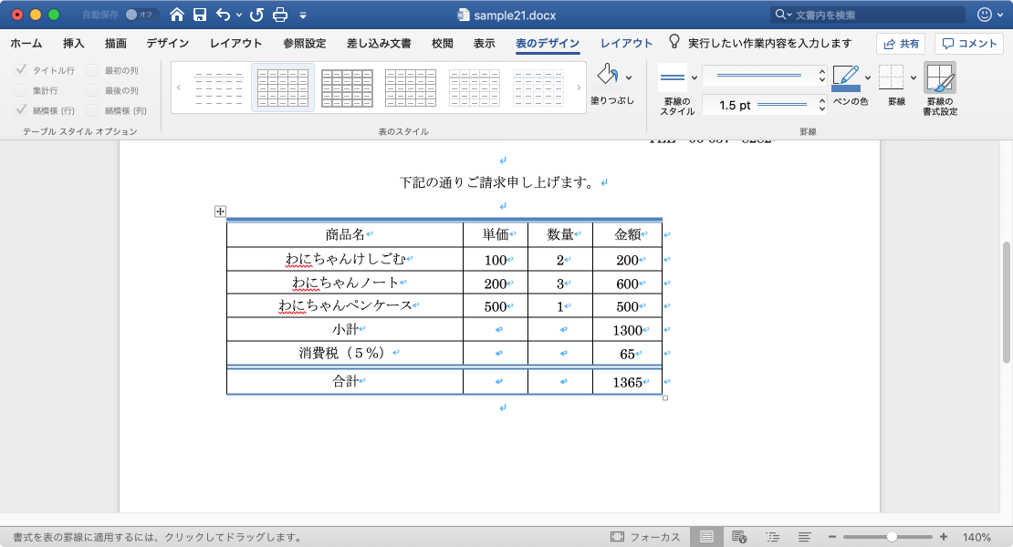
Task: Enable the 最後の列 checkbox
Action: tap(92, 90)
